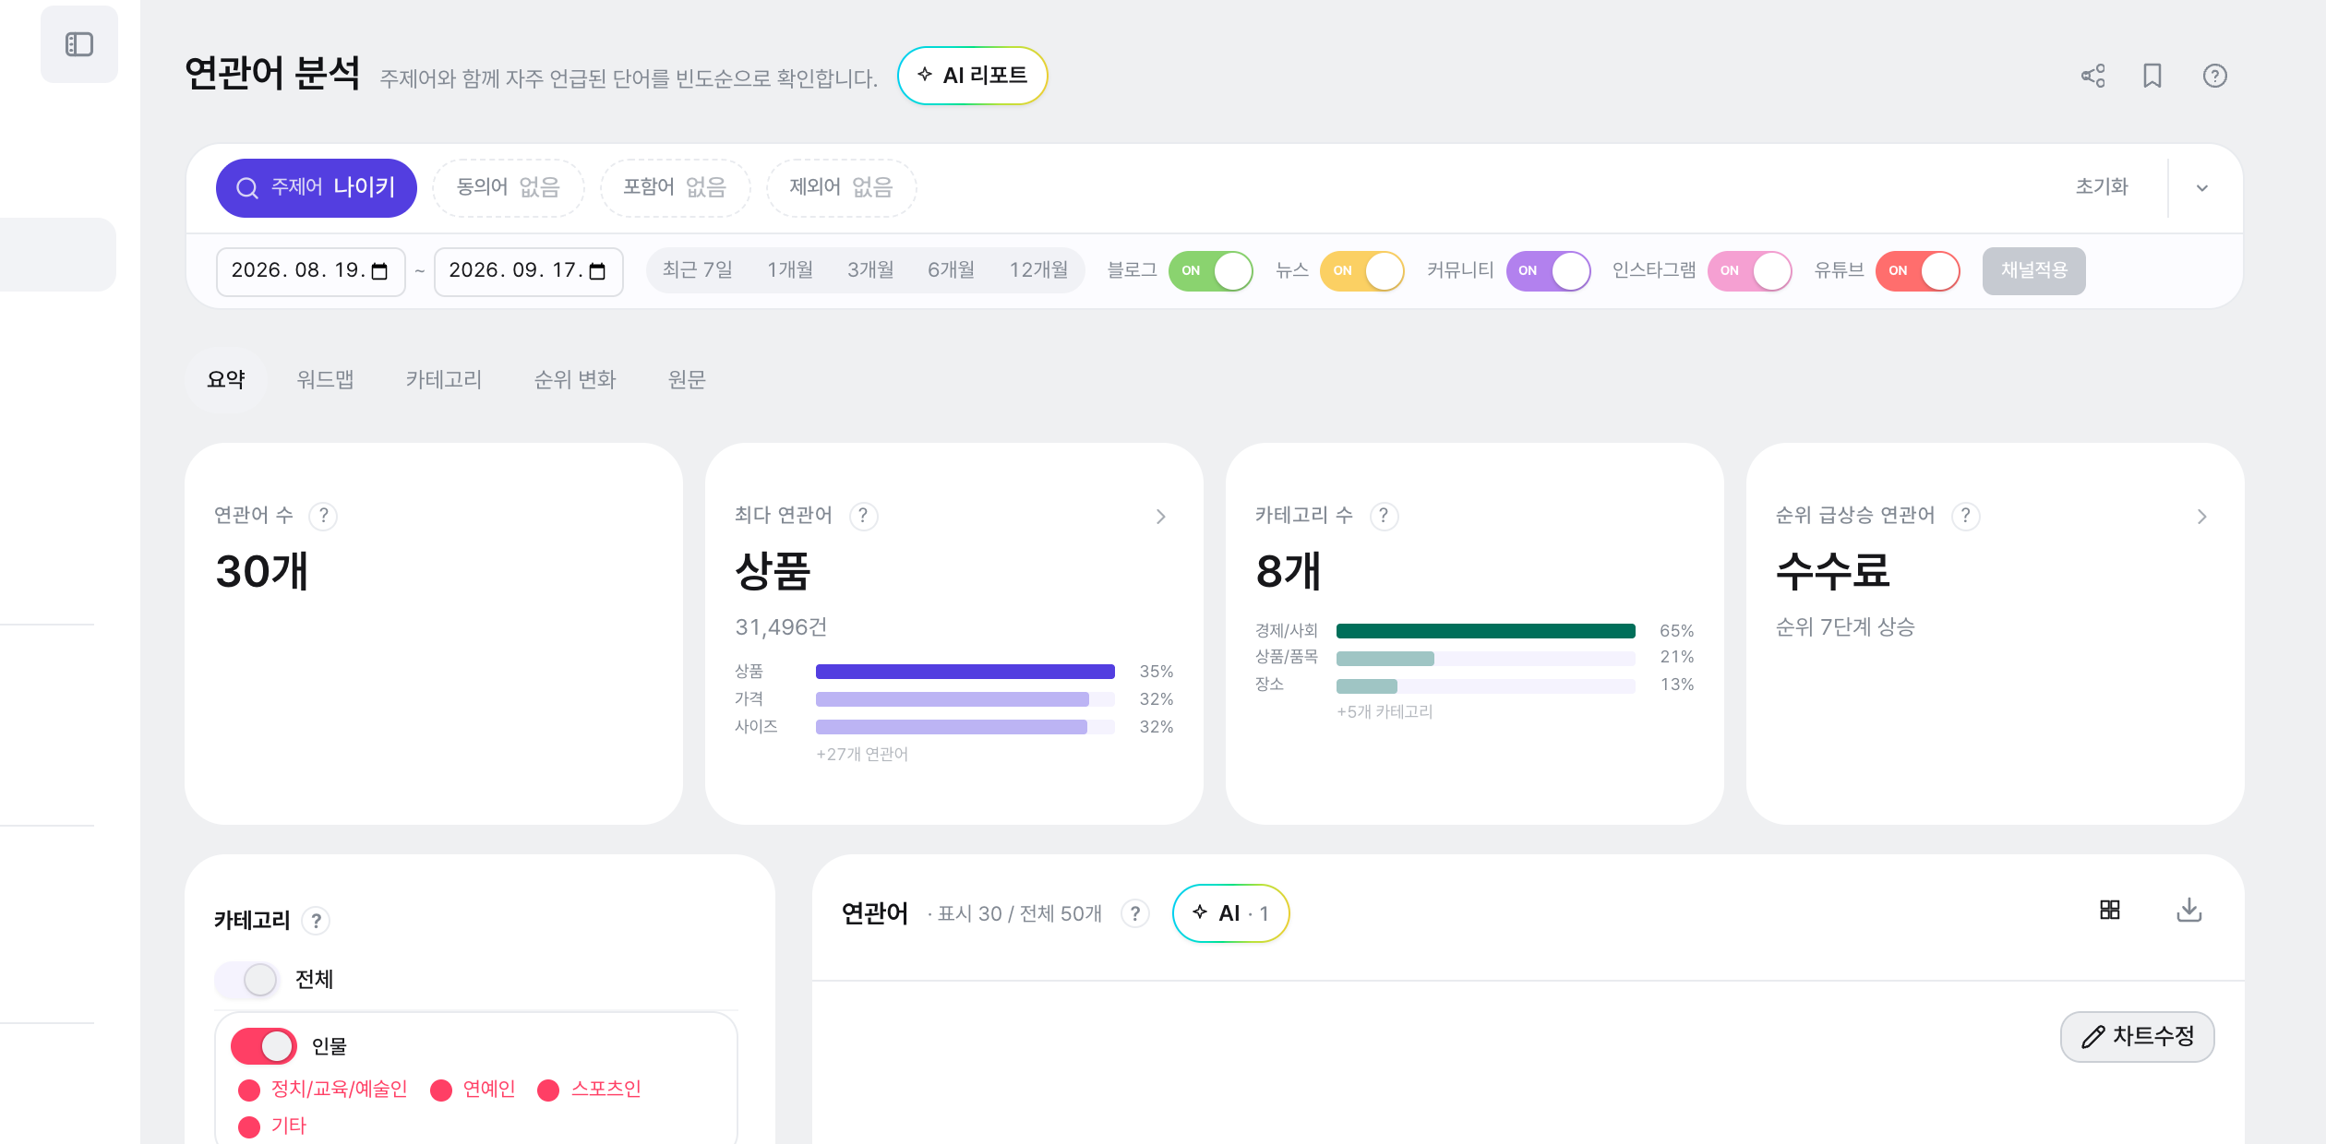
Task: Expand the filter panel chevron
Action: (x=2202, y=188)
